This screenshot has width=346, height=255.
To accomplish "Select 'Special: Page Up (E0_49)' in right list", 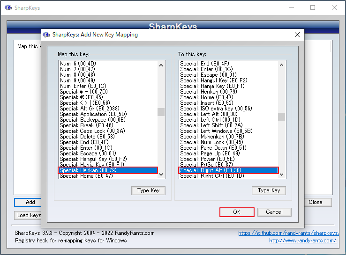I will pyautogui.click(x=228, y=153).
